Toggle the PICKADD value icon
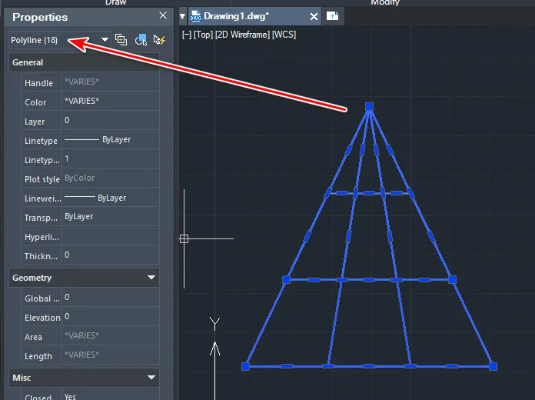 [x=121, y=40]
